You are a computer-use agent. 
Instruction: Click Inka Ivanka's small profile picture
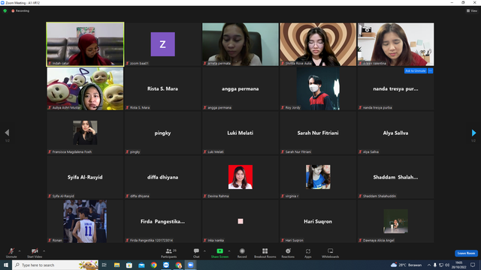click(240, 221)
